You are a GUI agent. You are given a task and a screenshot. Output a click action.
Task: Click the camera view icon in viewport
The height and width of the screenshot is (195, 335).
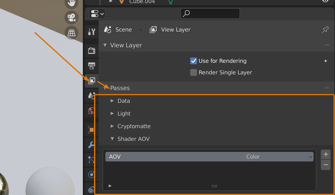(x=72, y=17)
